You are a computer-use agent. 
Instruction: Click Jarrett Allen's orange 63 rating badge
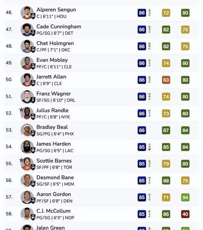(166, 80)
